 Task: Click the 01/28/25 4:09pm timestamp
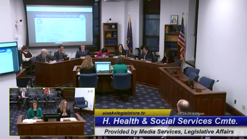pyautogui.click(x=191, y=114)
